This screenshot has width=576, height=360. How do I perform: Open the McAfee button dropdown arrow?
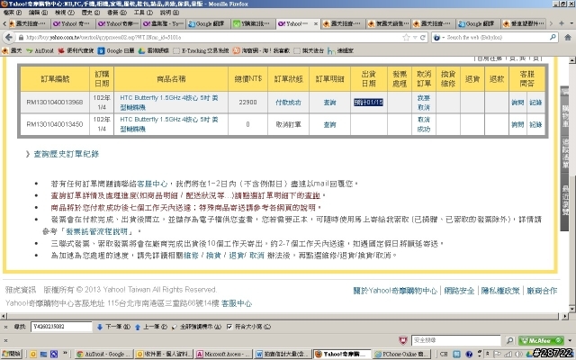(570, 340)
